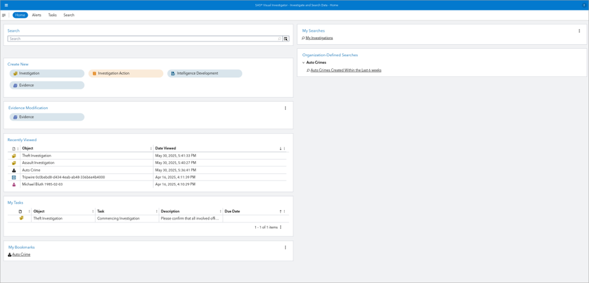Open the Description column menu in My Tasks
Viewport: 589px width, 283px height.
click(x=221, y=212)
